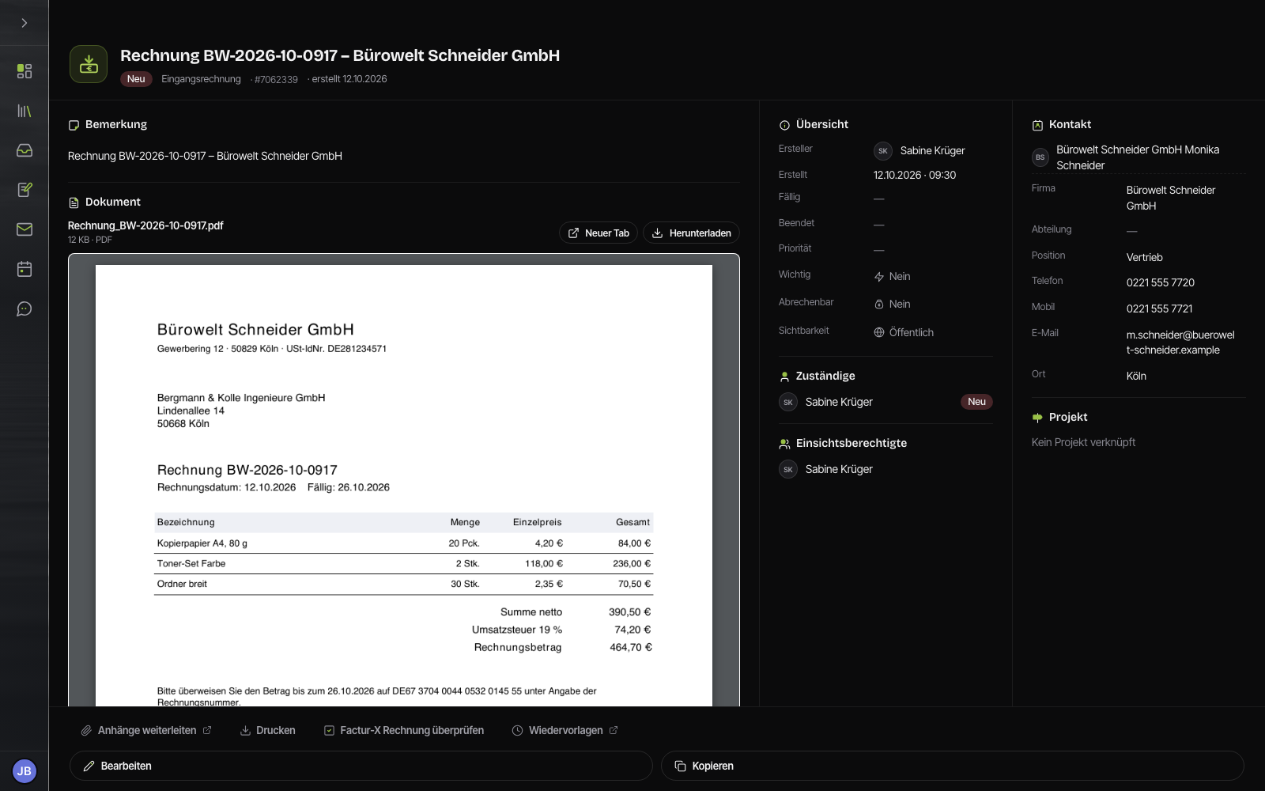Click ticket number #7062339
The height and width of the screenshot is (791, 1265).
pyautogui.click(x=276, y=80)
